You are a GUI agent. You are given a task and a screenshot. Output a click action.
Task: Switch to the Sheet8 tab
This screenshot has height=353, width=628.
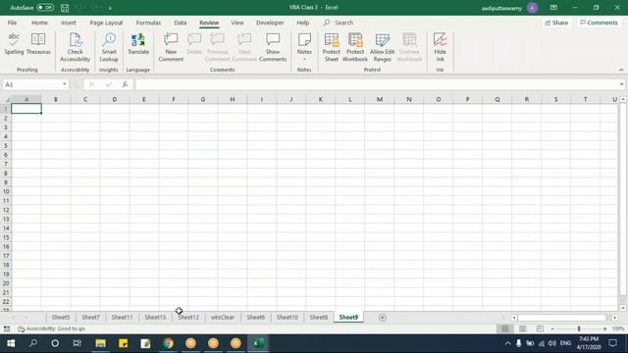click(318, 317)
